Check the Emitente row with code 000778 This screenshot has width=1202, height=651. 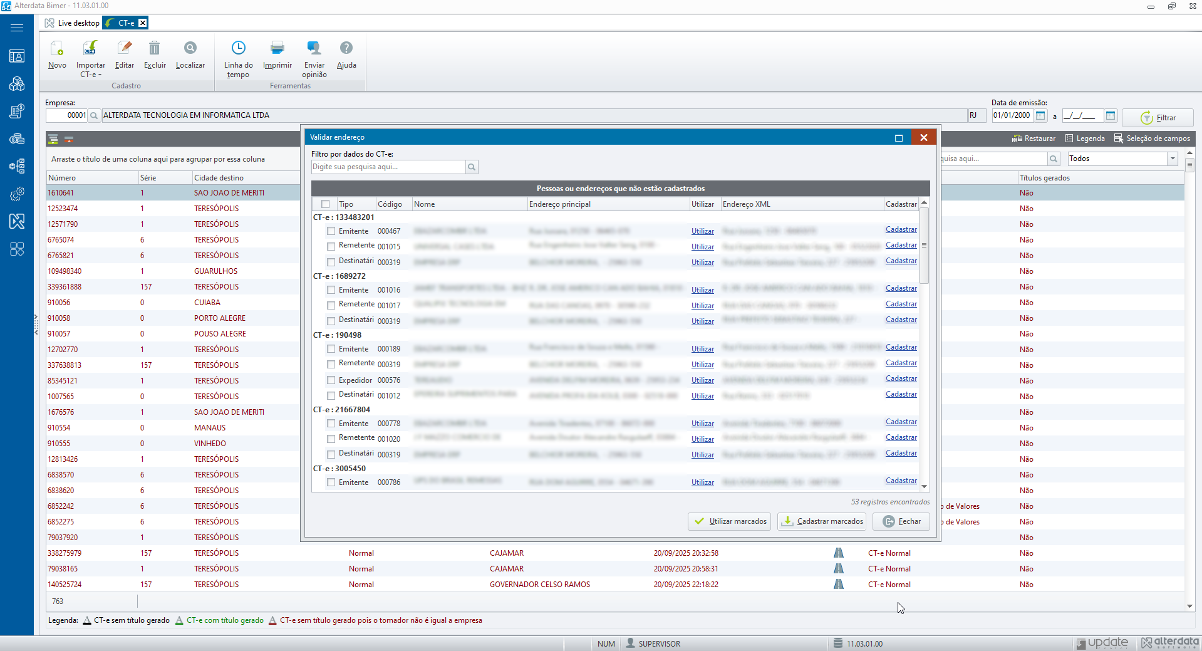pyautogui.click(x=331, y=424)
